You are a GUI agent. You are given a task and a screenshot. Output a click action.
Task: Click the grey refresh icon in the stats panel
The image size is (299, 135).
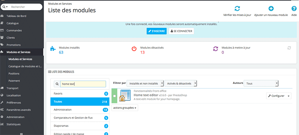pos(289,48)
